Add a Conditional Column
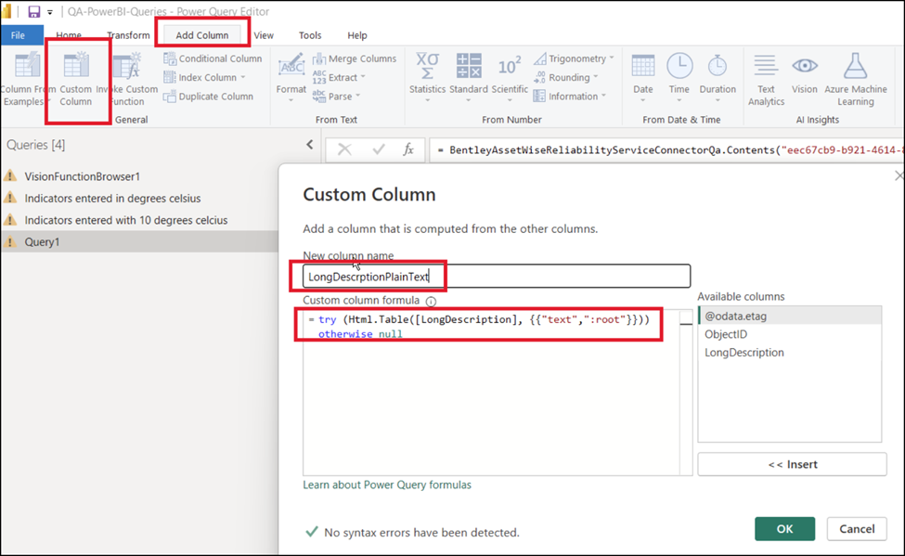This screenshot has width=905, height=556. pos(213,58)
